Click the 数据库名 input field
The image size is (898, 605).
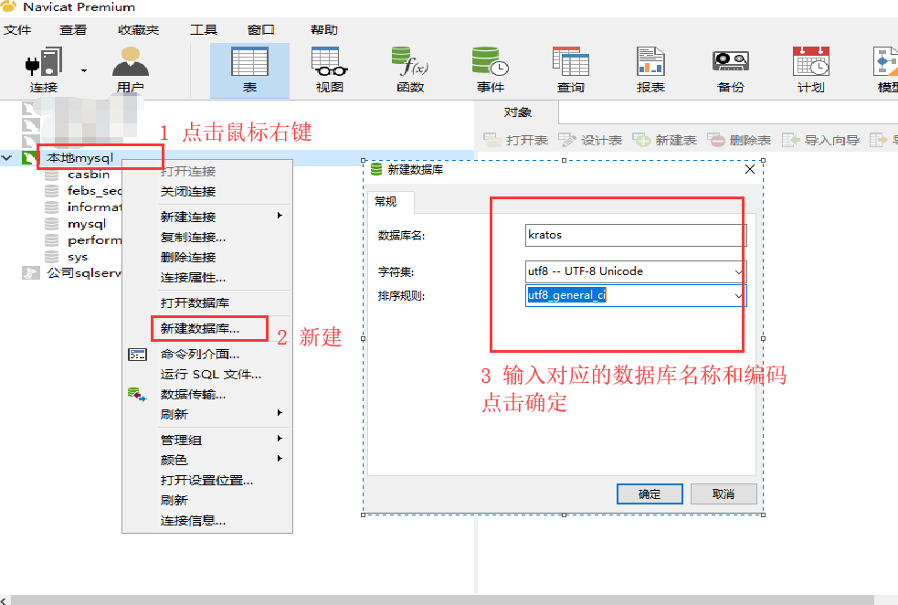pyautogui.click(x=636, y=235)
